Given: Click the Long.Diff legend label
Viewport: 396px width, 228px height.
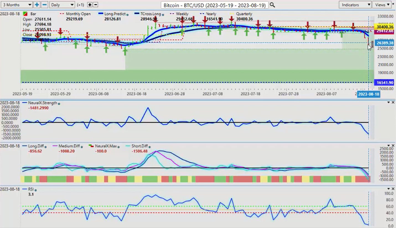Looking at the screenshot, I should (36, 146).
